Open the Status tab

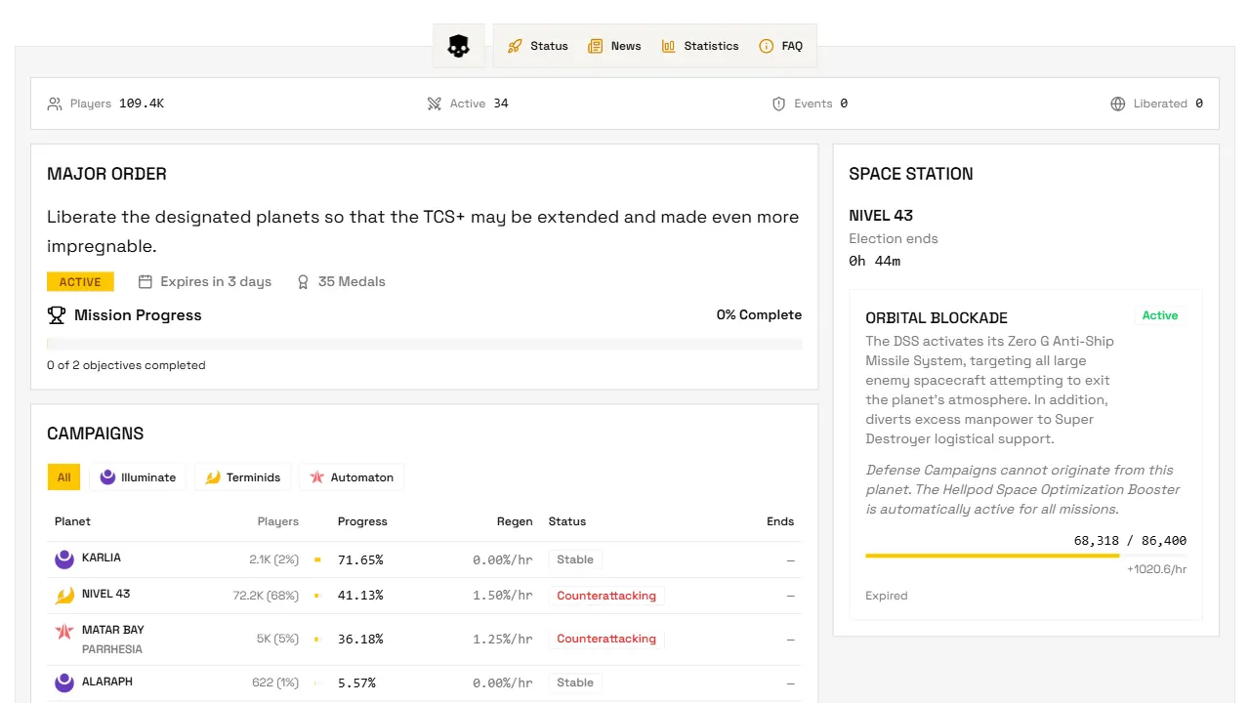coord(538,46)
